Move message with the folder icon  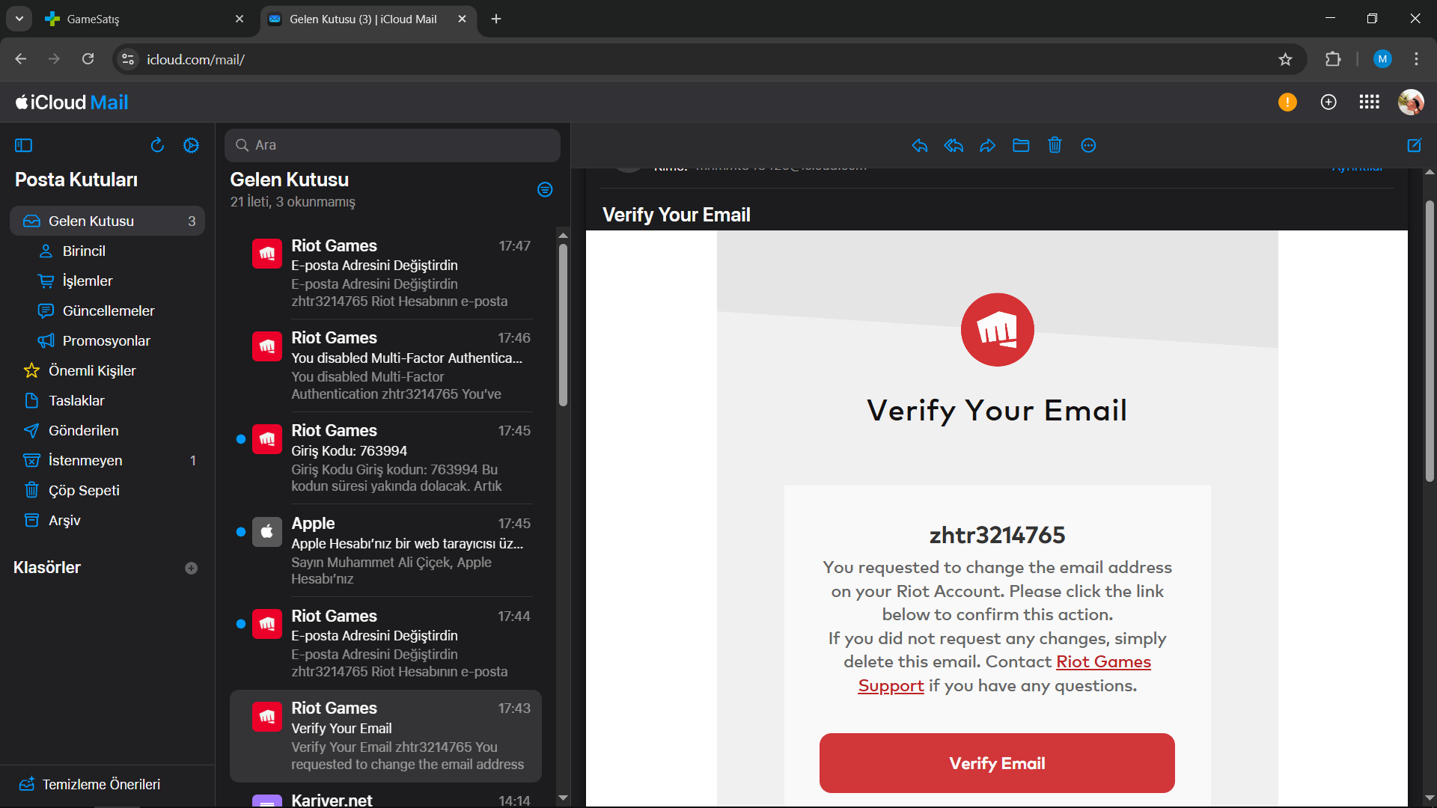coord(1021,145)
